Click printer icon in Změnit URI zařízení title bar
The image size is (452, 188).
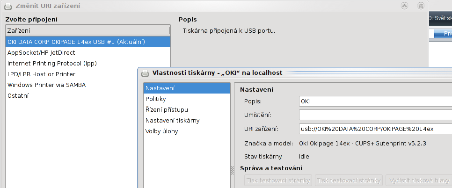point(8,6)
